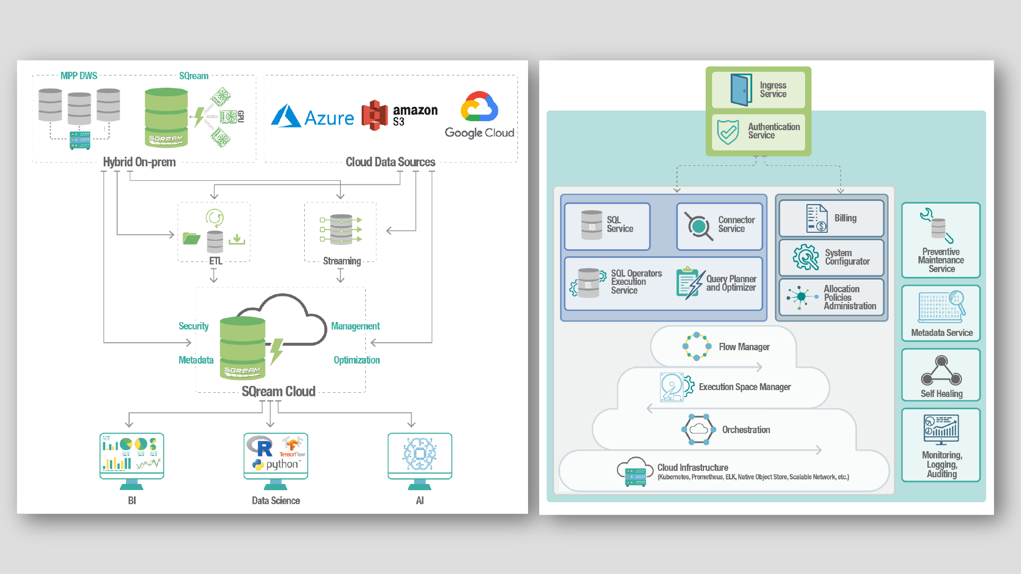Viewport: 1021px width, 574px height.
Task: Select the ETL box icon
Action: pyautogui.click(x=214, y=232)
